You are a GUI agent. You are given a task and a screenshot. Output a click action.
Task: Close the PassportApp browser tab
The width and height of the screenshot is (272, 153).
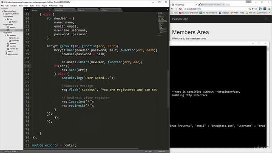click(196, 5)
